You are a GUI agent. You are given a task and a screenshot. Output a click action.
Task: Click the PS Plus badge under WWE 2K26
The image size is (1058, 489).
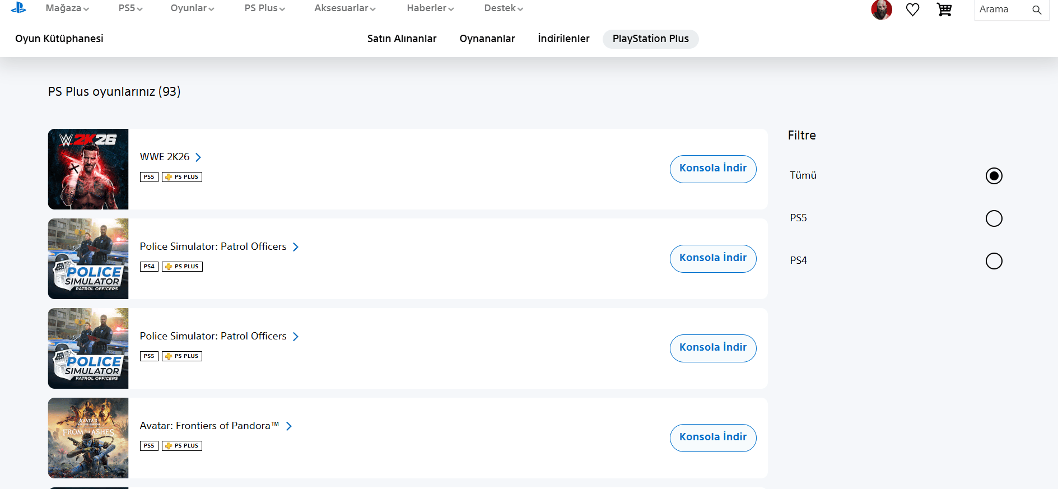click(x=182, y=177)
